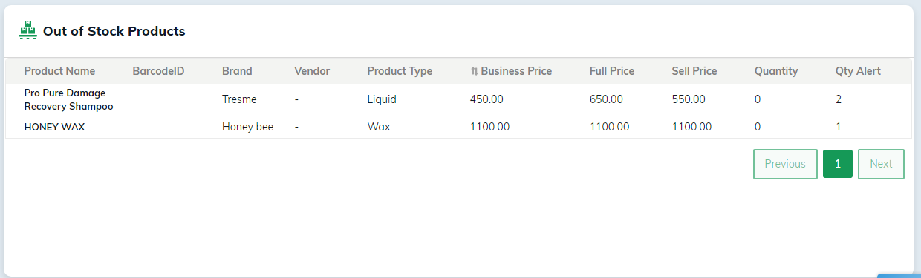Toggle sort arrows on Business Price column
921x278 pixels.
(474, 72)
